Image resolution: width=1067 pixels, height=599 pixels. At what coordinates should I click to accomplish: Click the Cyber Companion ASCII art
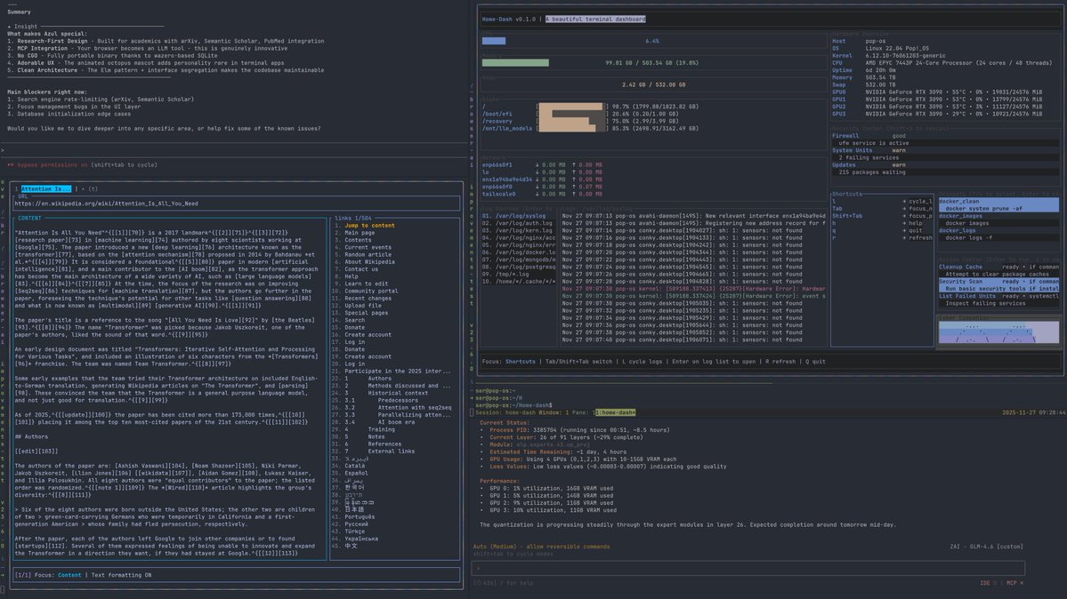pyautogui.click(x=998, y=332)
